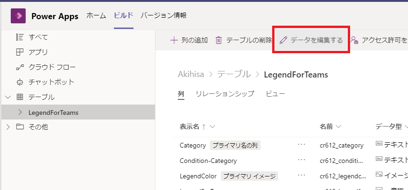Viewport: 408px width, 190px height.
Task: Click image type icon in LegendColor row
Action: 379,174
